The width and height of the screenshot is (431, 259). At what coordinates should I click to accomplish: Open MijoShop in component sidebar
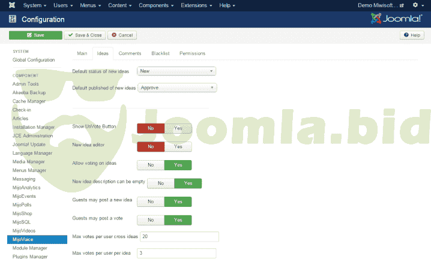[22, 213]
